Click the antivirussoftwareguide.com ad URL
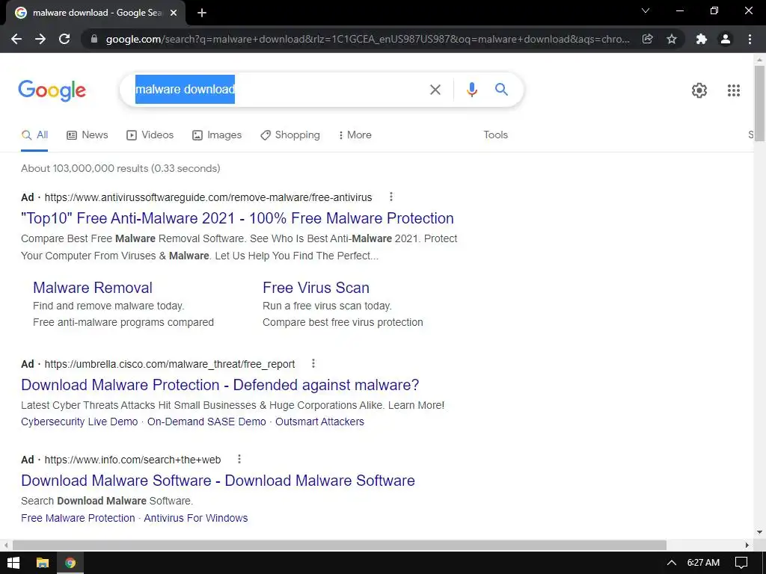Viewport: 766px width, 574px height. pyautogui.click(x=208, y=197)
